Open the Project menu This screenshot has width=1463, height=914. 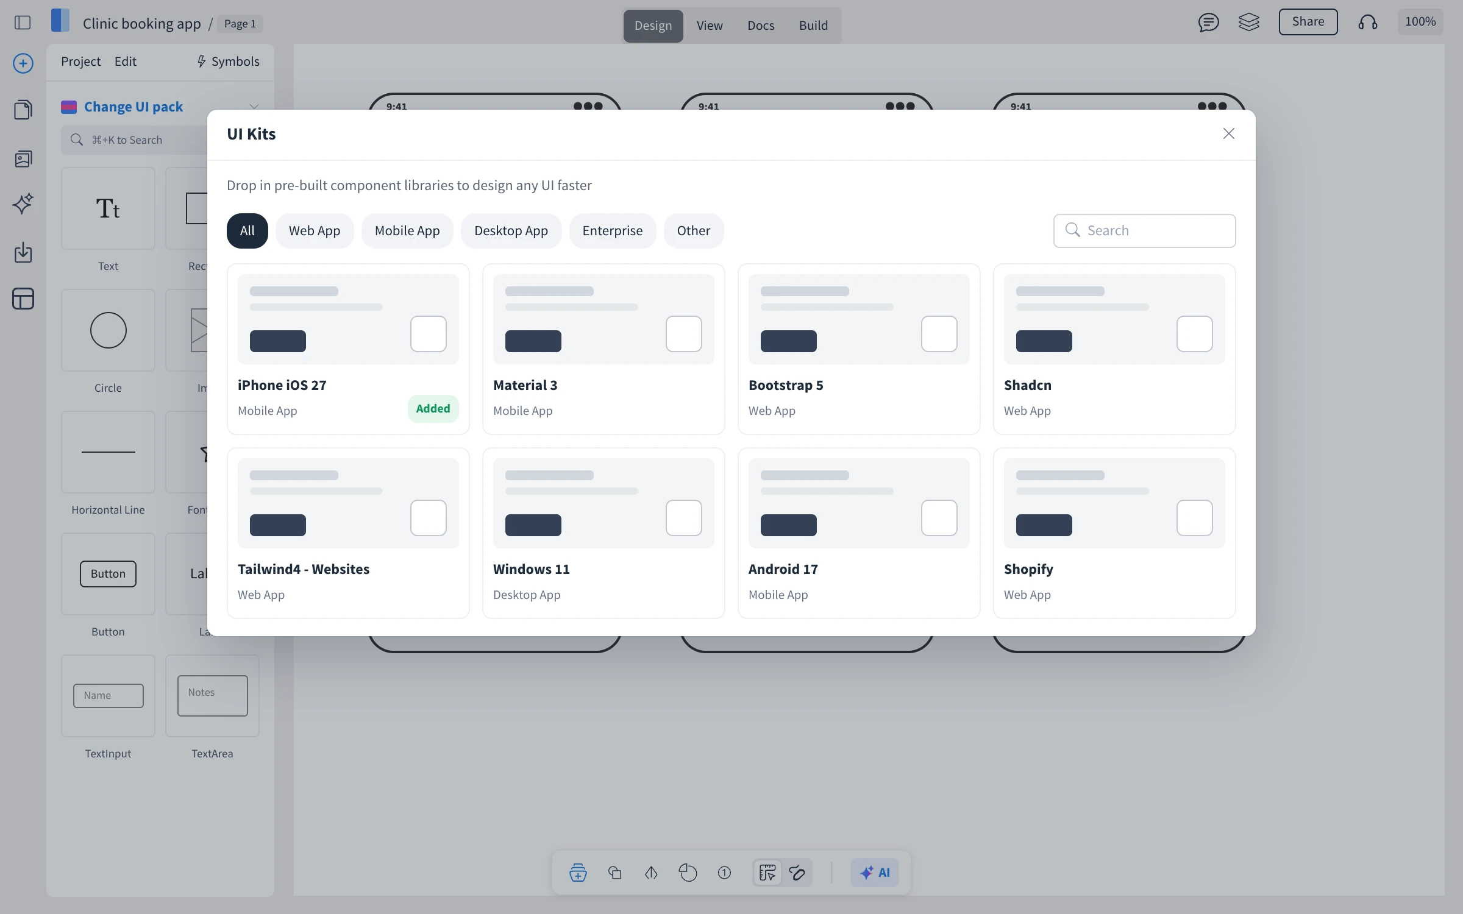point(81,62)
